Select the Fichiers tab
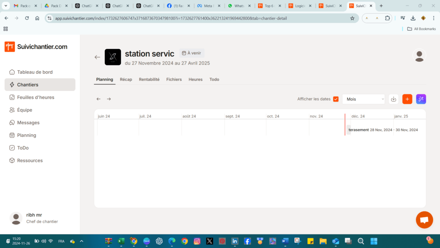The image size is (440, 248). tap(174, 79)
